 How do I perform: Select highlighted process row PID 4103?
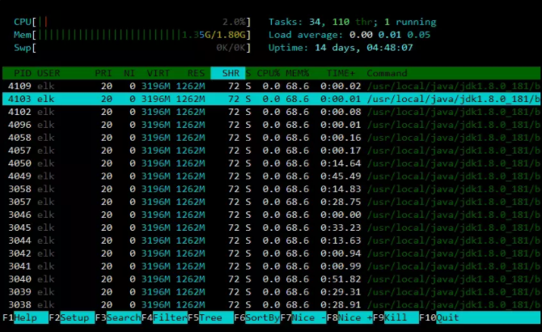(x=271, y=99)
